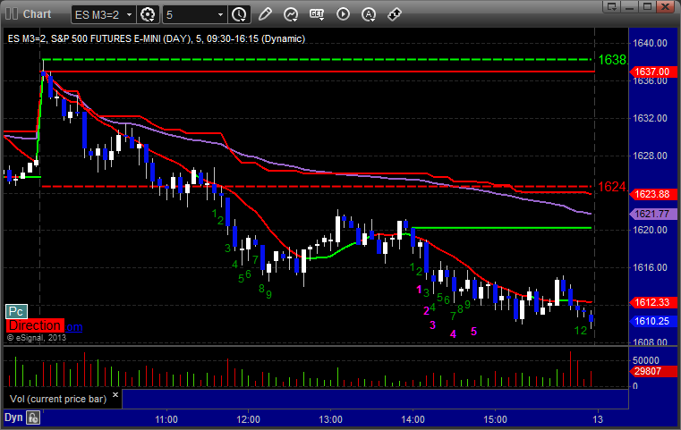Click the blue volume pane title bar
The width and height of the screenshot is (681, 430).
point(375,399)
